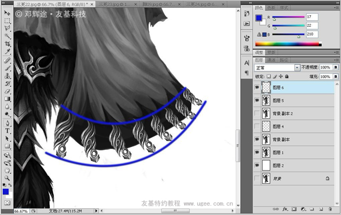Select the Path Selection tool
The width and height of the screenshot is (341, 215).
(x=7, y=139)
